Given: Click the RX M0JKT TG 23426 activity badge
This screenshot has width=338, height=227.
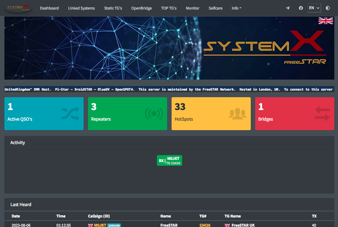Looking at the screenshot, I should 169,161.
